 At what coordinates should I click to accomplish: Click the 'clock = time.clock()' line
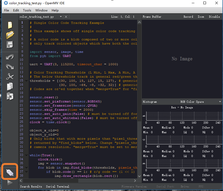(x=50, y=122)
